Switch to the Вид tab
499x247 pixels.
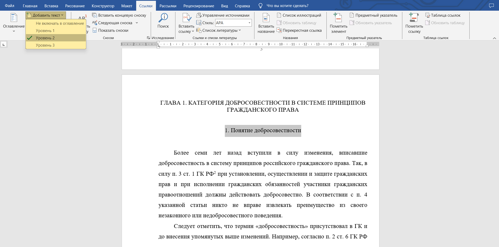(x=225, y=6)
